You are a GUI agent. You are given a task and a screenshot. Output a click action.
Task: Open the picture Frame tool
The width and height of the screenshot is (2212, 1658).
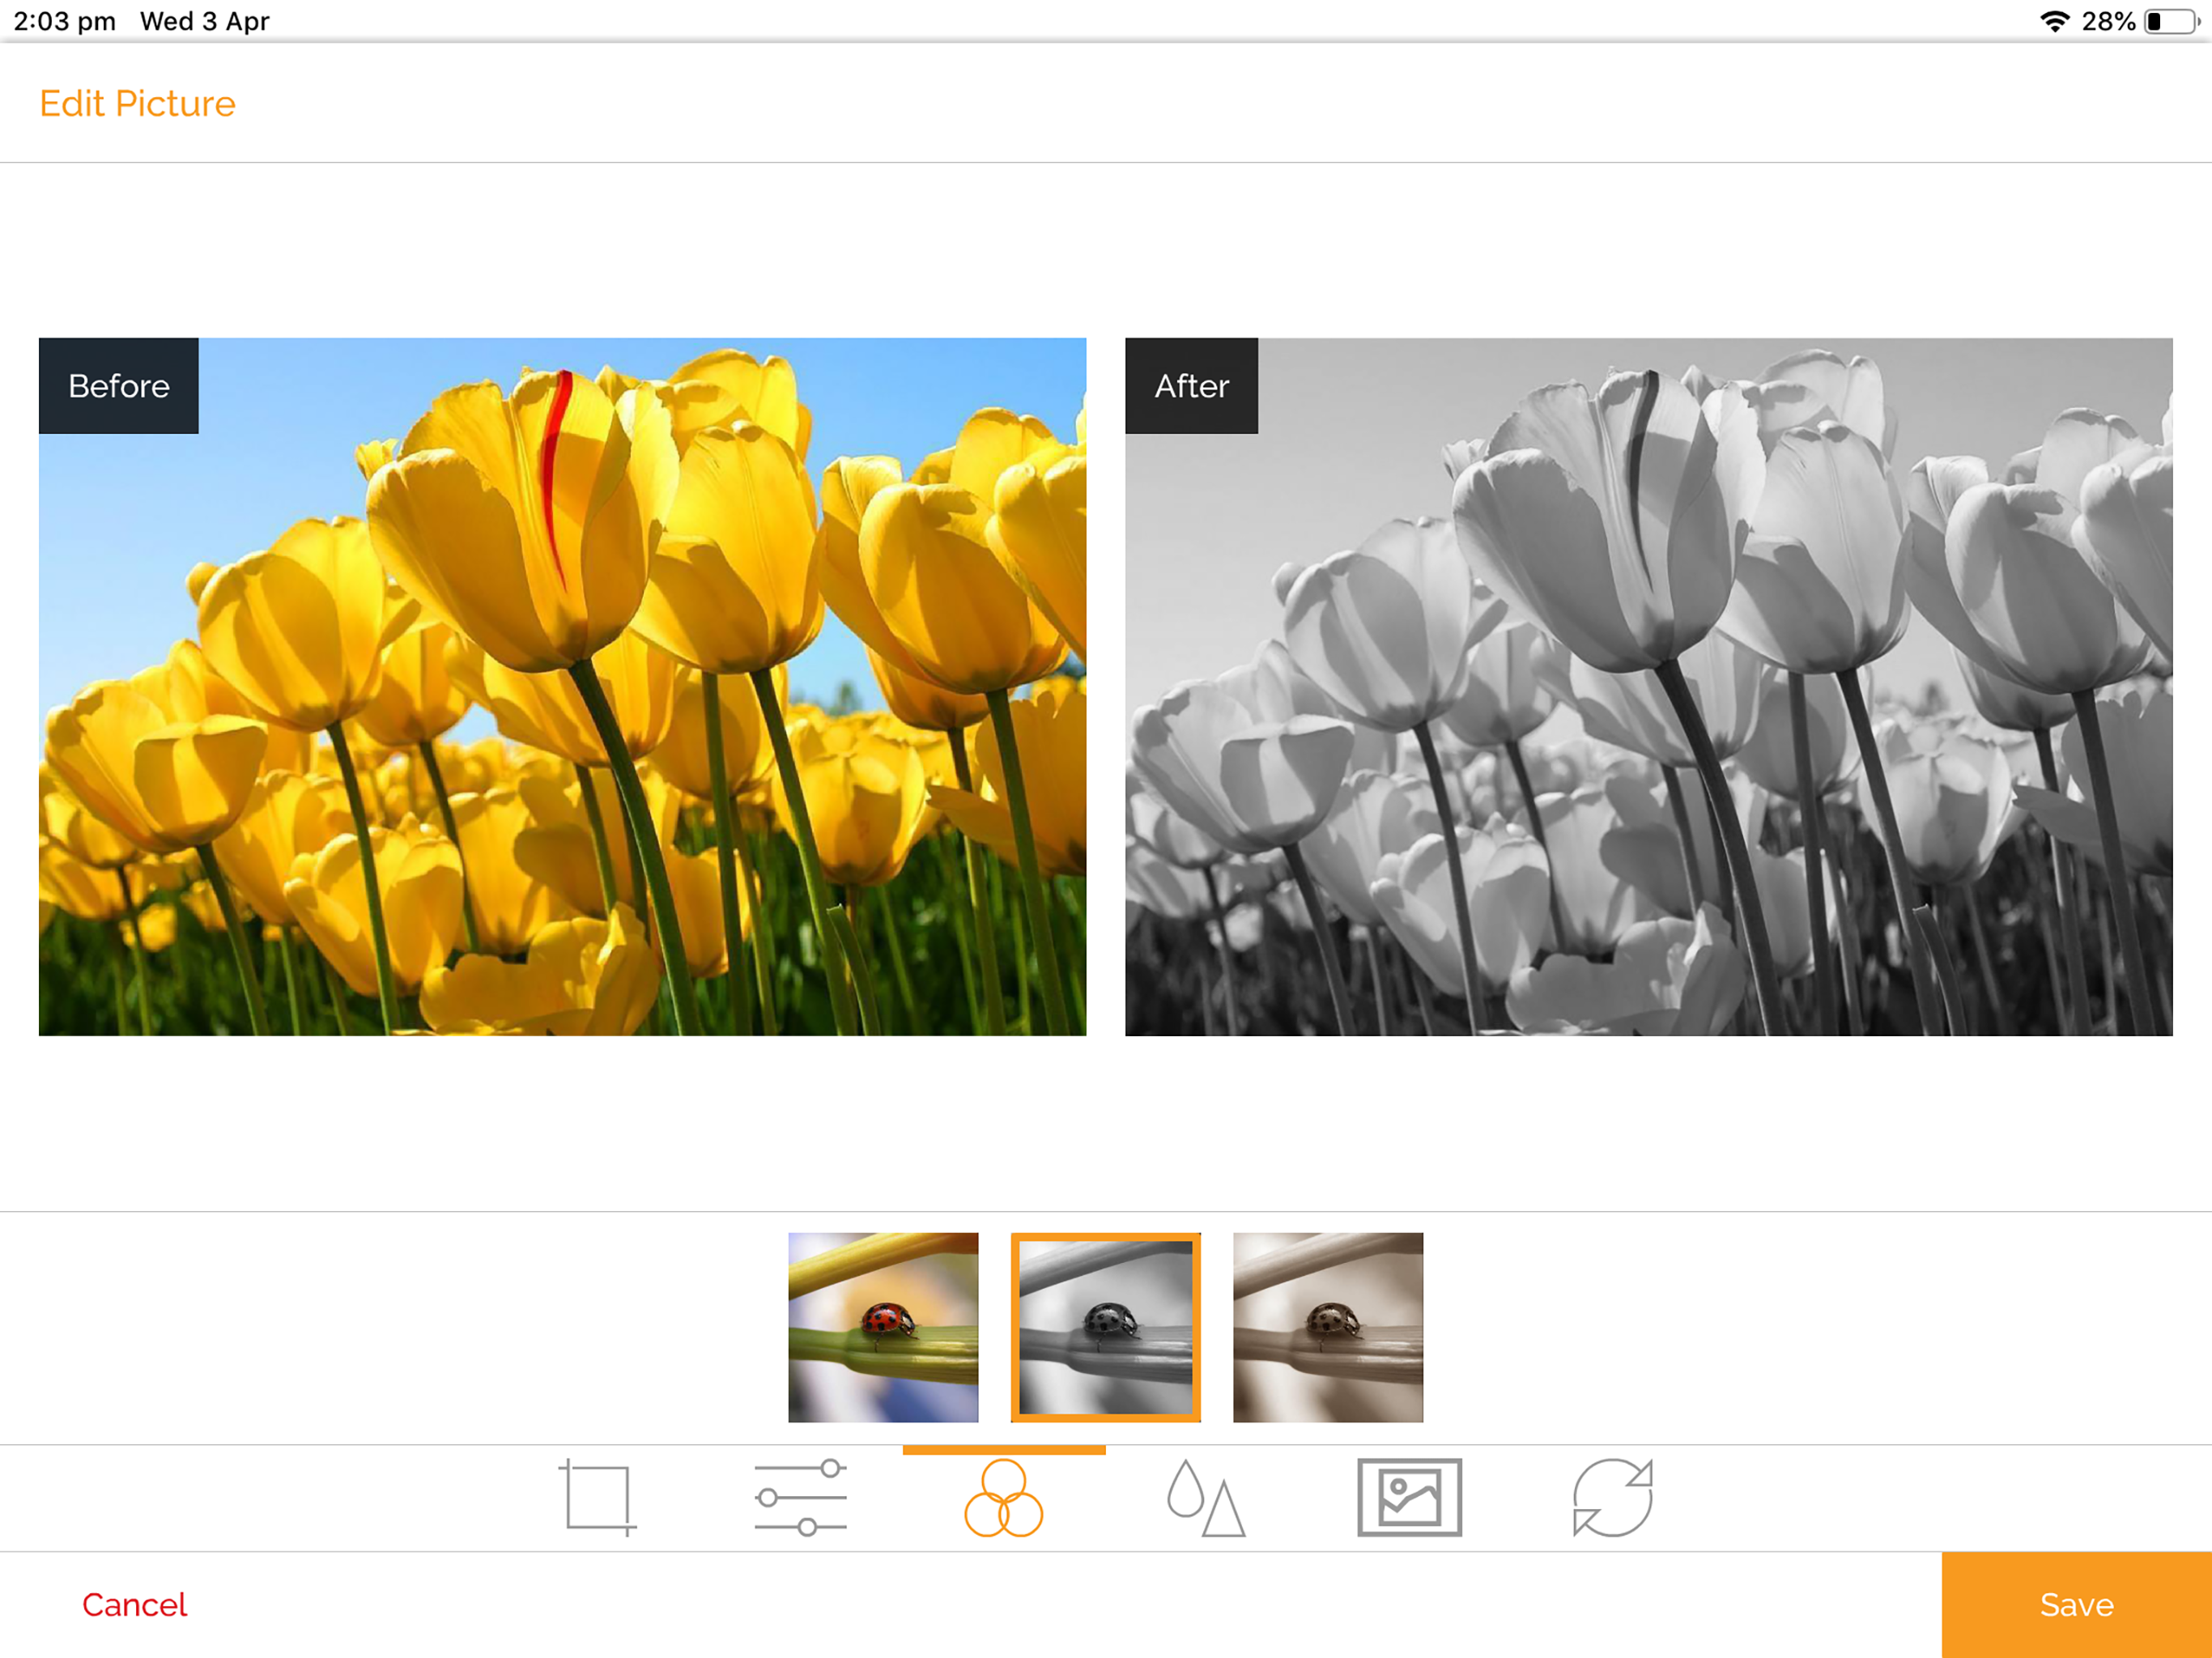point(1409,1497)
